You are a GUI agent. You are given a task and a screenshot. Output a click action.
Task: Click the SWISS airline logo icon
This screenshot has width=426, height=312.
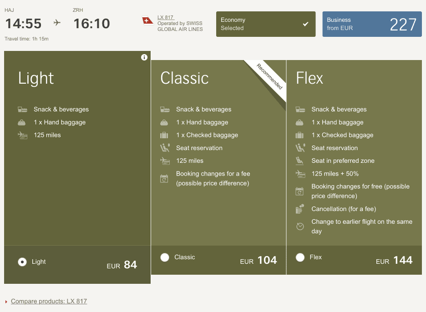[x=148, y=21]
